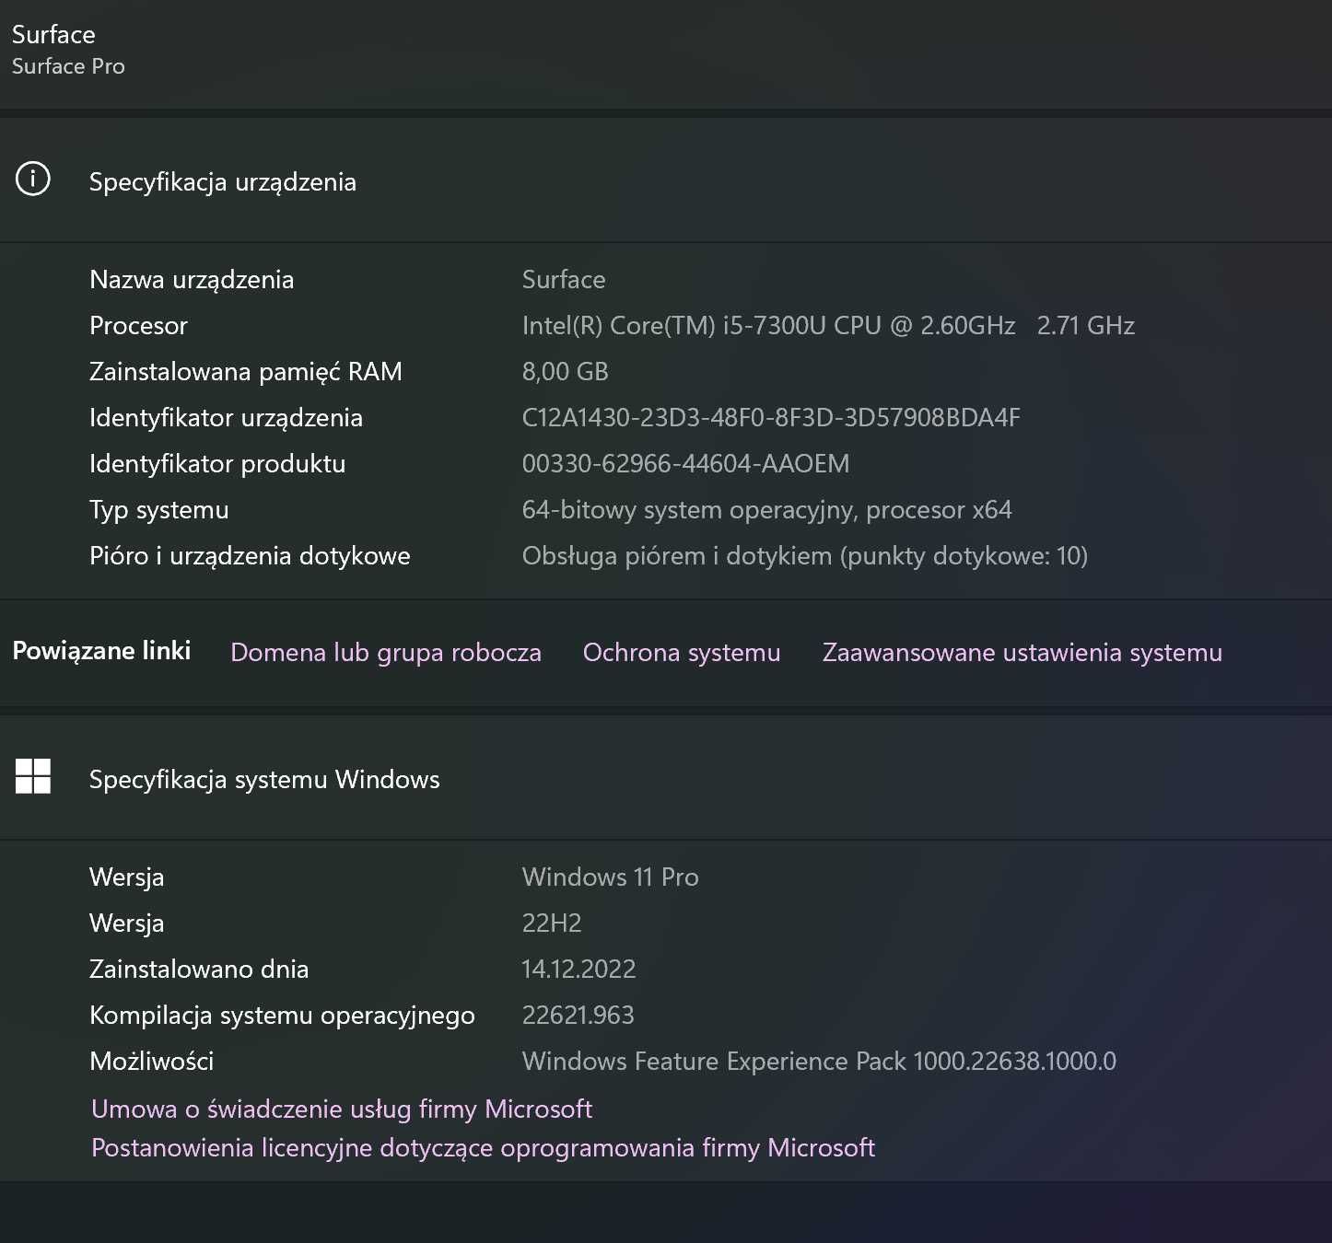Click the Windows logo icon
Image resolution: width=1332 pixels, height=1243 pixels.
point(33,776)
